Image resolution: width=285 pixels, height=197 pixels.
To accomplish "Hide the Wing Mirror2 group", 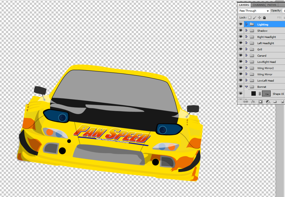I will (x=241, y=68).
